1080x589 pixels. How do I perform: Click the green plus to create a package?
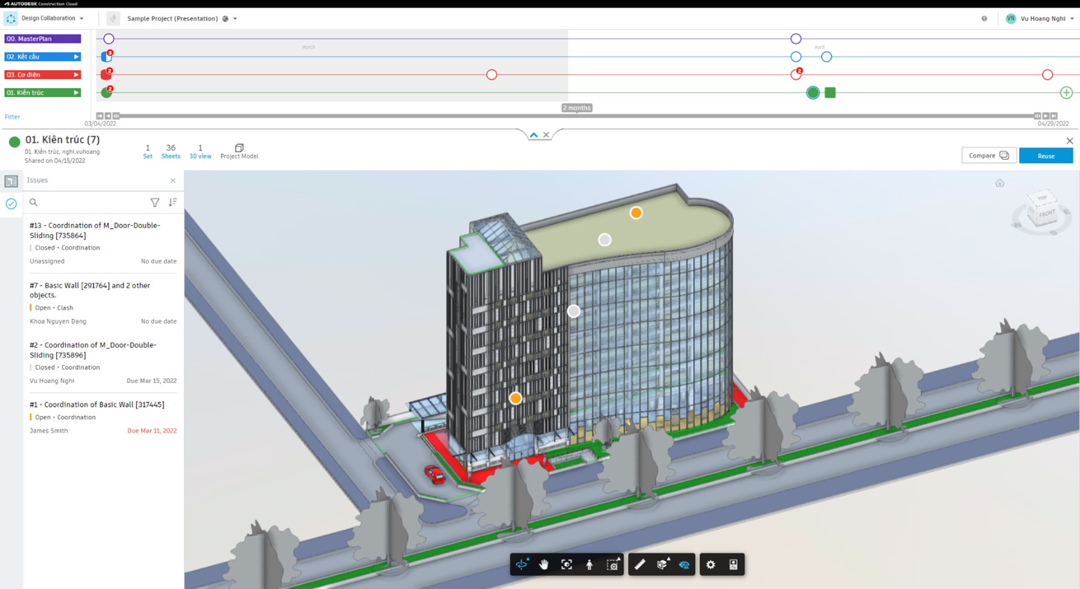(x=1067, y=93)
